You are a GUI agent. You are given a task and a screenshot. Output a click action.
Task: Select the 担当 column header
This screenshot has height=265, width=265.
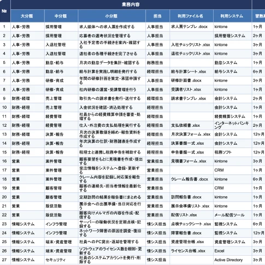pyautogui.click(x=157, y=16)
